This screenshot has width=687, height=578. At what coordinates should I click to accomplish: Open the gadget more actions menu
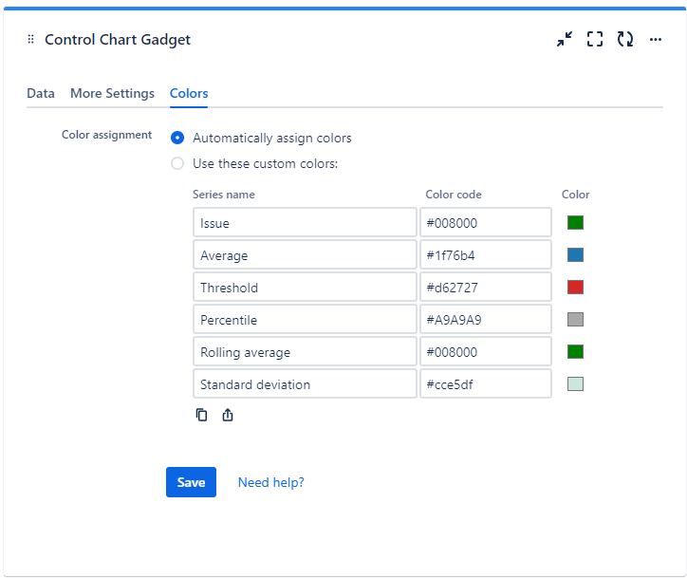[656, 39]
